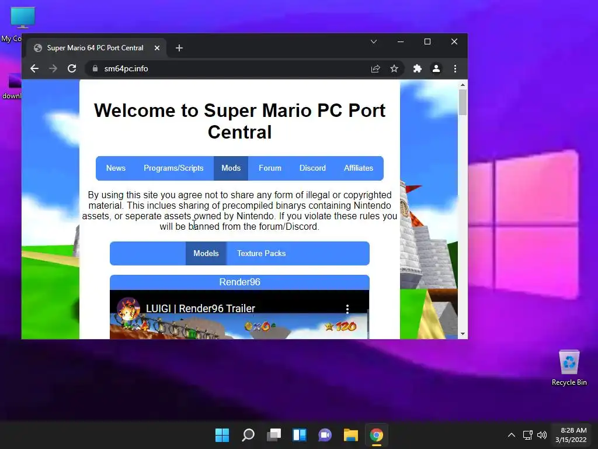This screenshot has width=598, height=449.
Task: Click the browser forward arrow
Action: point(53,69)
